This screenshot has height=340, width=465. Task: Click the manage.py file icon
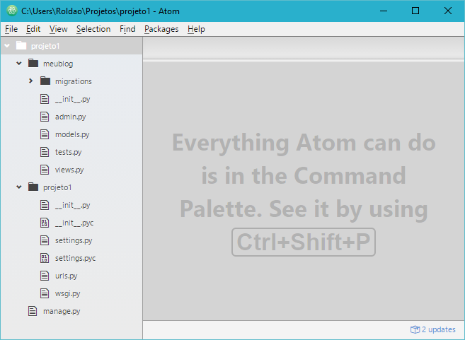pos(33,311)
